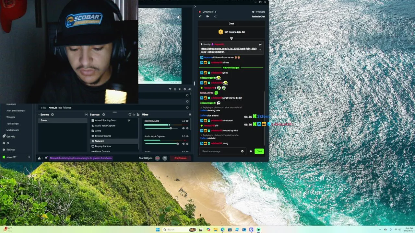Open Alert Box Settings in sidebar
The image size is (415, 233).
coord(15,111)
